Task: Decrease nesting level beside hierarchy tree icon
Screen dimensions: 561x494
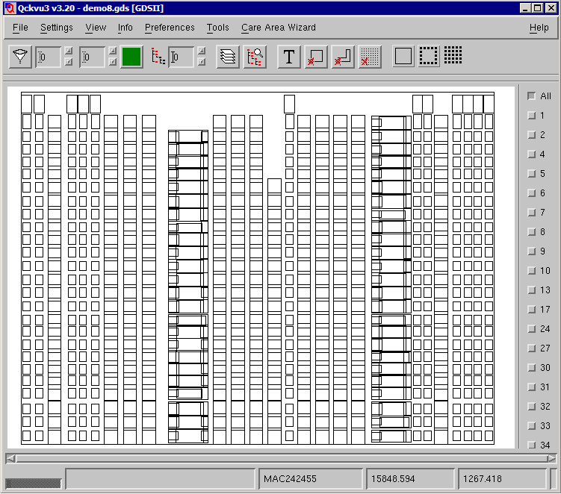Action: [x=202, y=62]
